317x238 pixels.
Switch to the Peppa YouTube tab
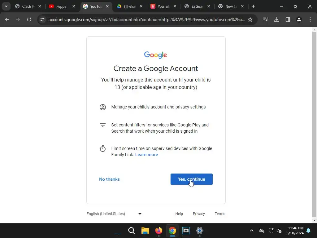coord(61,7)
